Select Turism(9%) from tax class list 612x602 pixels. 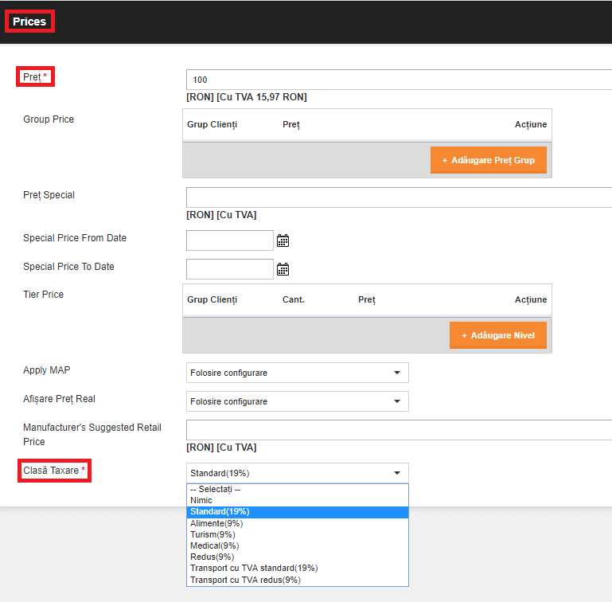[x=298, y=534]
